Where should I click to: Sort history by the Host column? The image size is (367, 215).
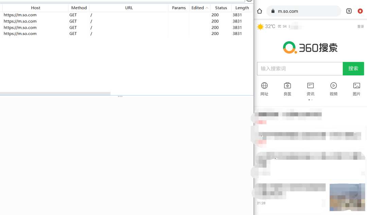35,8
